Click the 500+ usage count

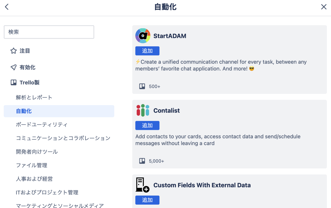tap(154, 86)
